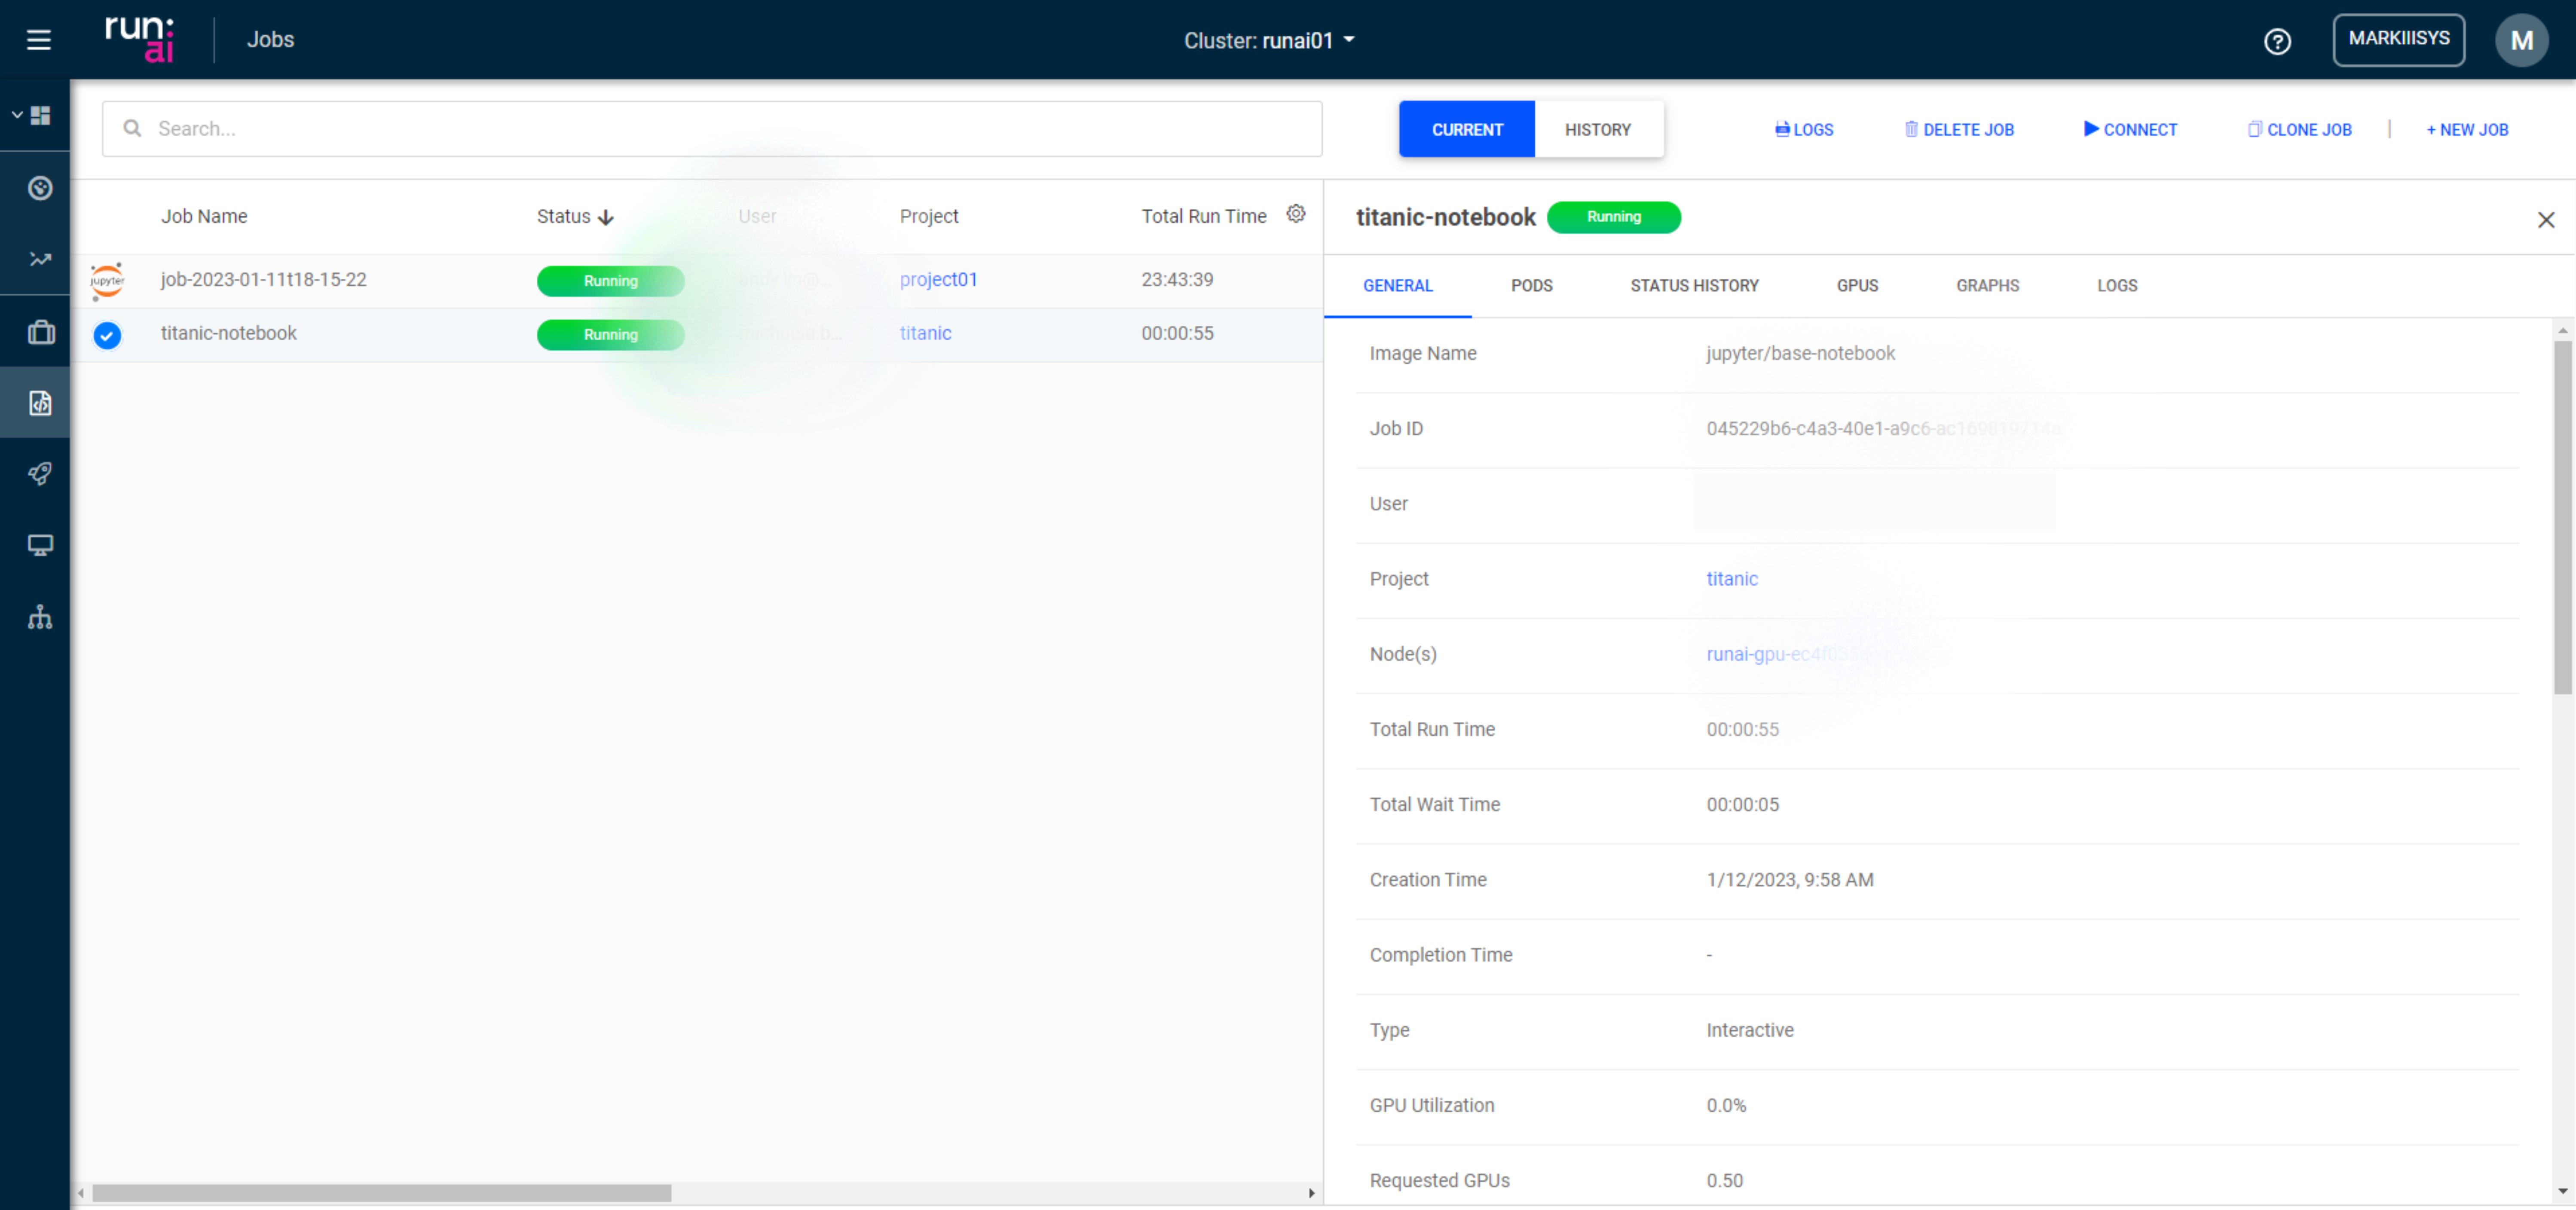Select the titanic-notebook job name in table
Viewport: 2576px width, 1210px height.
(228, 333)
